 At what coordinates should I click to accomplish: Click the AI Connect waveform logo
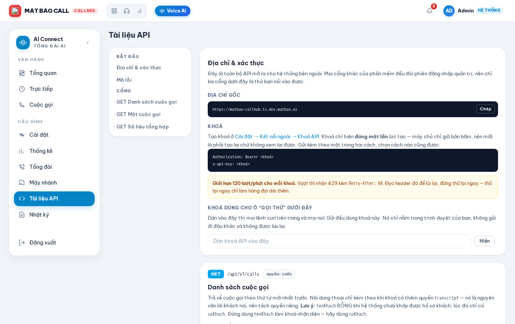pyautogui.click(x=23, y=43)
